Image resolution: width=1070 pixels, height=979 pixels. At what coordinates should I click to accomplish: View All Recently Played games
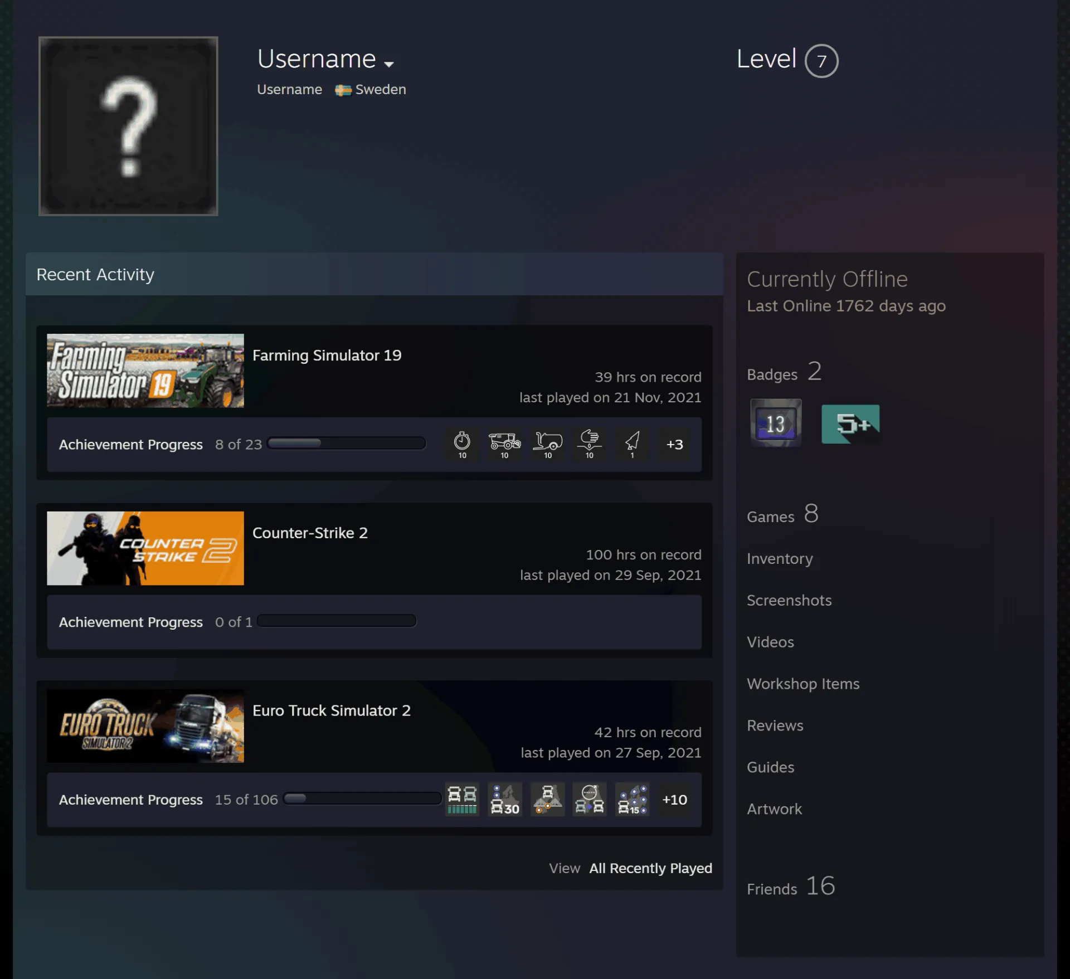pyautogui.click(x=650, y=868)
